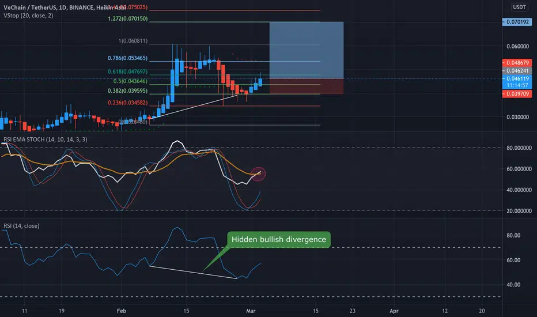
Task: Select the 0.618(0.047697) Fibonacci level label
Action: pyautogui.click(x=127, y=71)
